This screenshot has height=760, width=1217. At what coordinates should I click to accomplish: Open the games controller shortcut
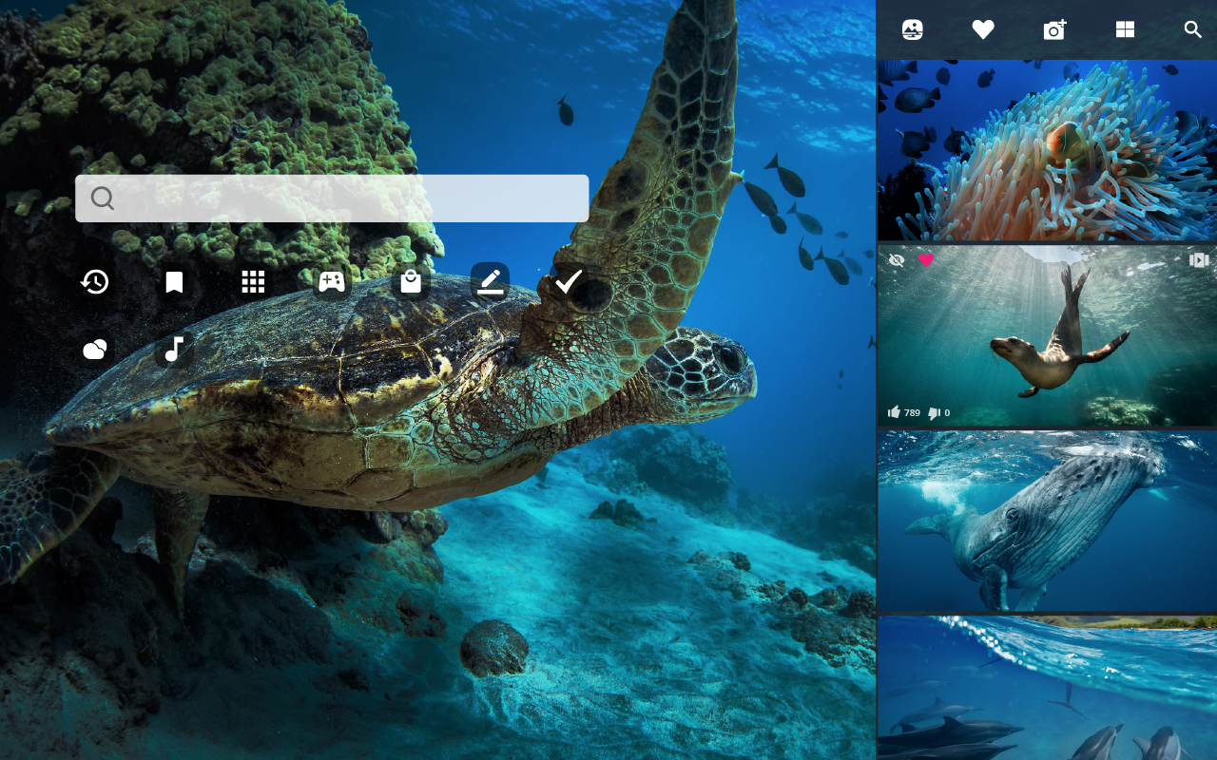pyautogui.click(x=332, y=281)
